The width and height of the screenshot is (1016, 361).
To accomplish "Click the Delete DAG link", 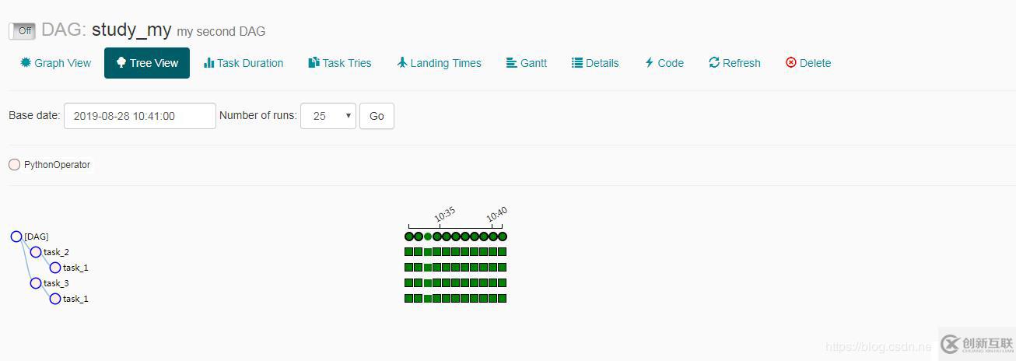I will (x=808, y=63).
